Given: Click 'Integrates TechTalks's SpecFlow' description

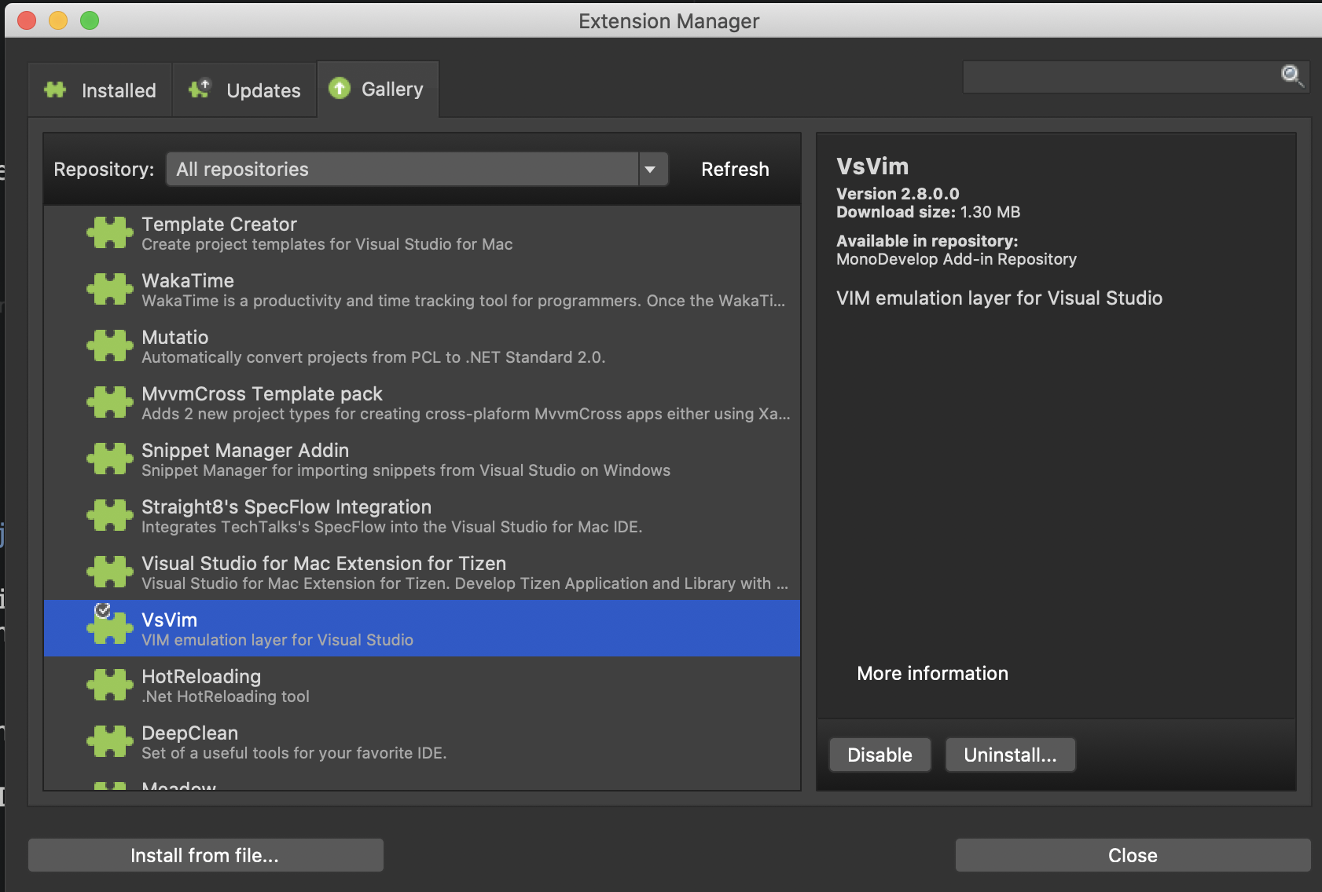Looking at the screenshot, I should coord(391,527).
